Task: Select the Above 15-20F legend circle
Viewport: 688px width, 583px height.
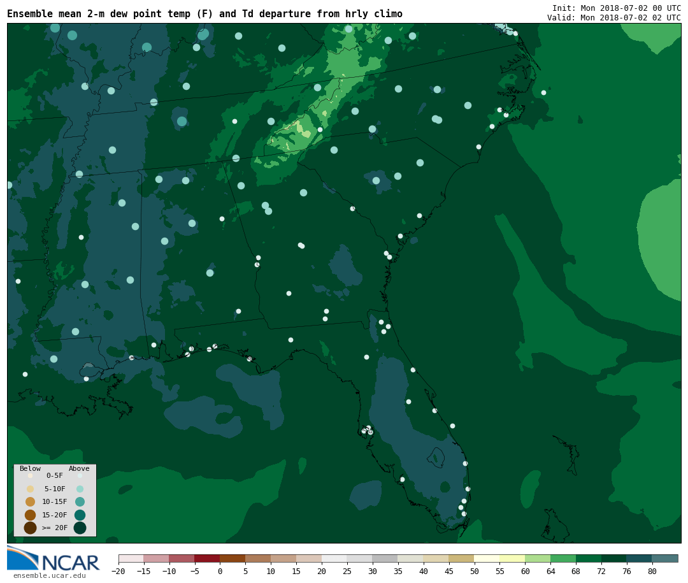Action: point(80,515)
